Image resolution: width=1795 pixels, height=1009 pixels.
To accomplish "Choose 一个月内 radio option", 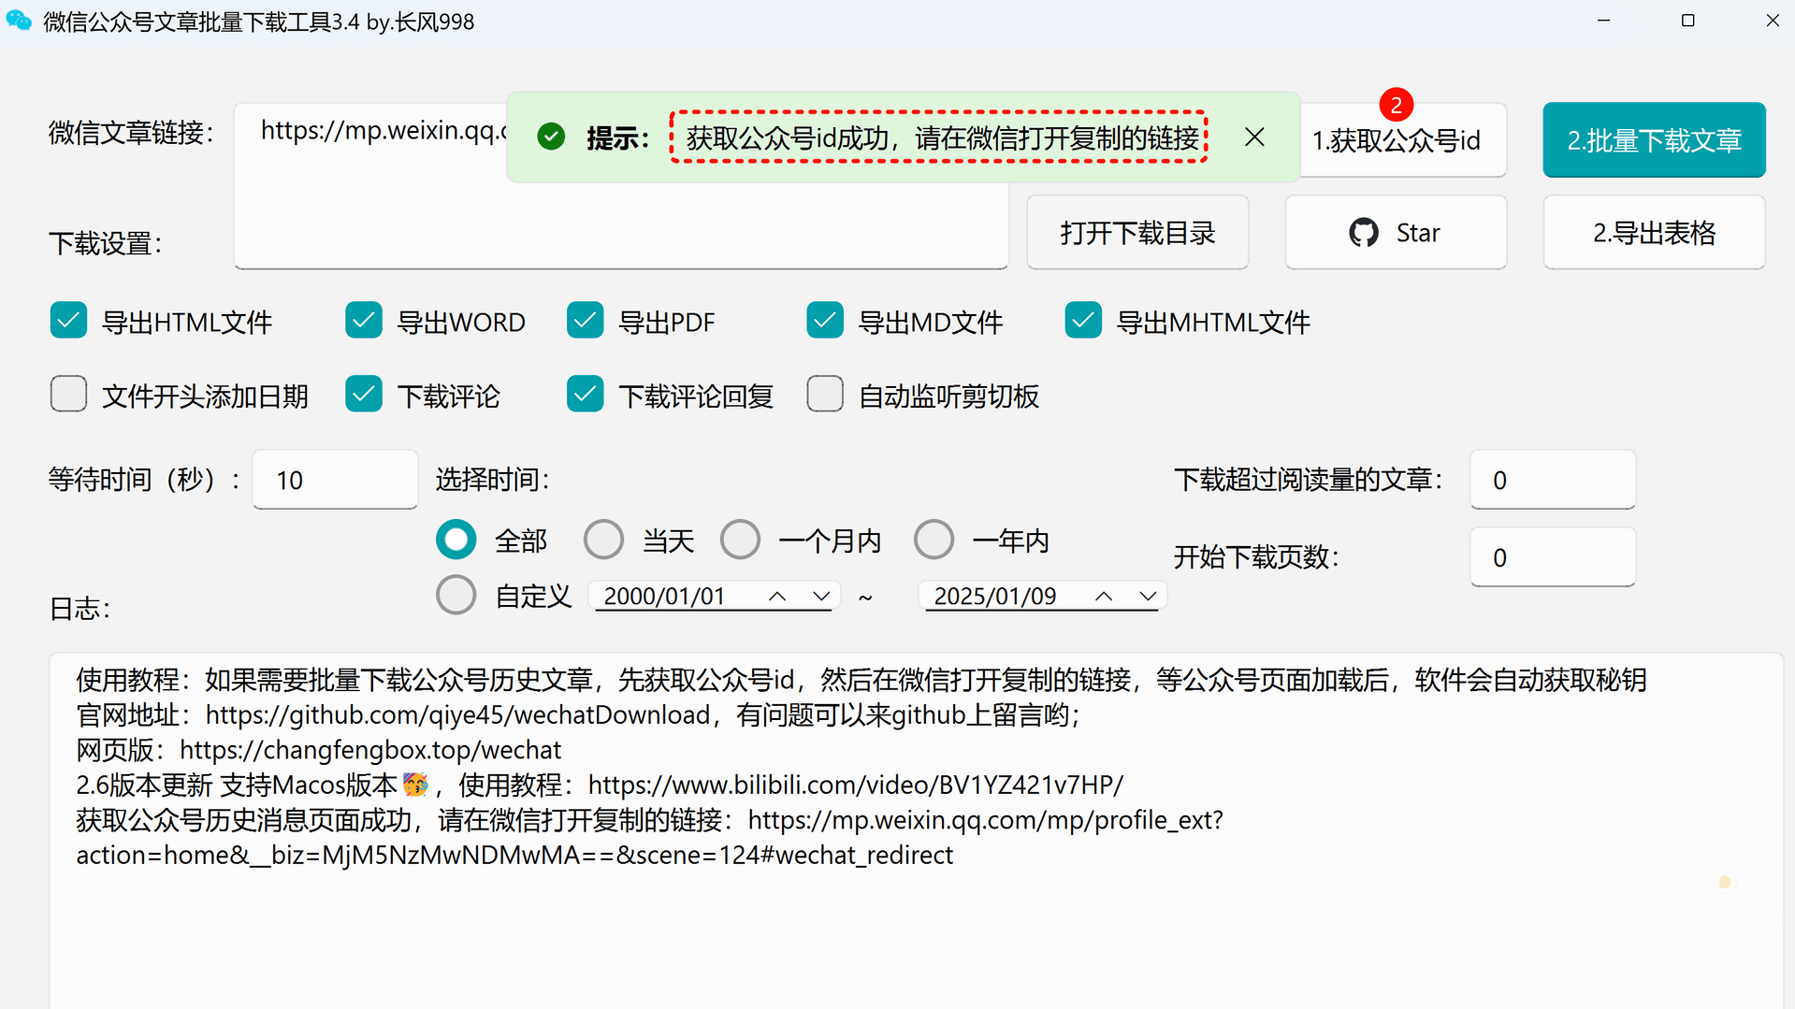I will 740,540.
